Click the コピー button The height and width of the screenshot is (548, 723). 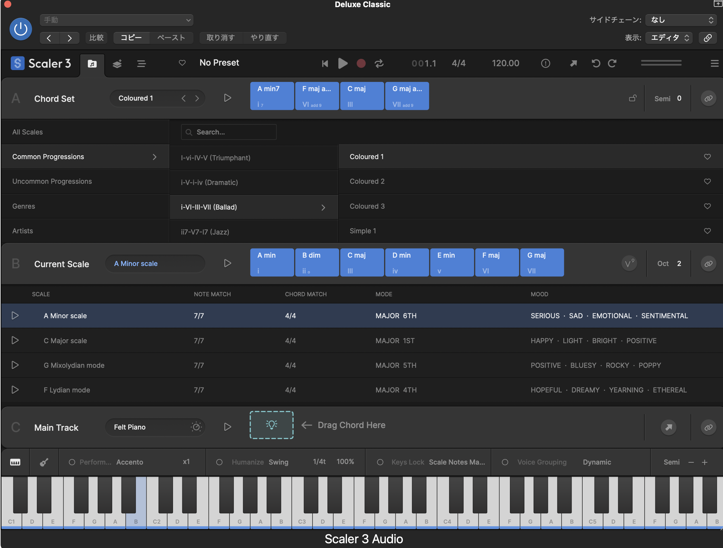131,38
